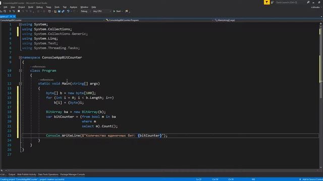Open the Edit menu
This screenshot has height=181, width=323.
coord(6,7)
